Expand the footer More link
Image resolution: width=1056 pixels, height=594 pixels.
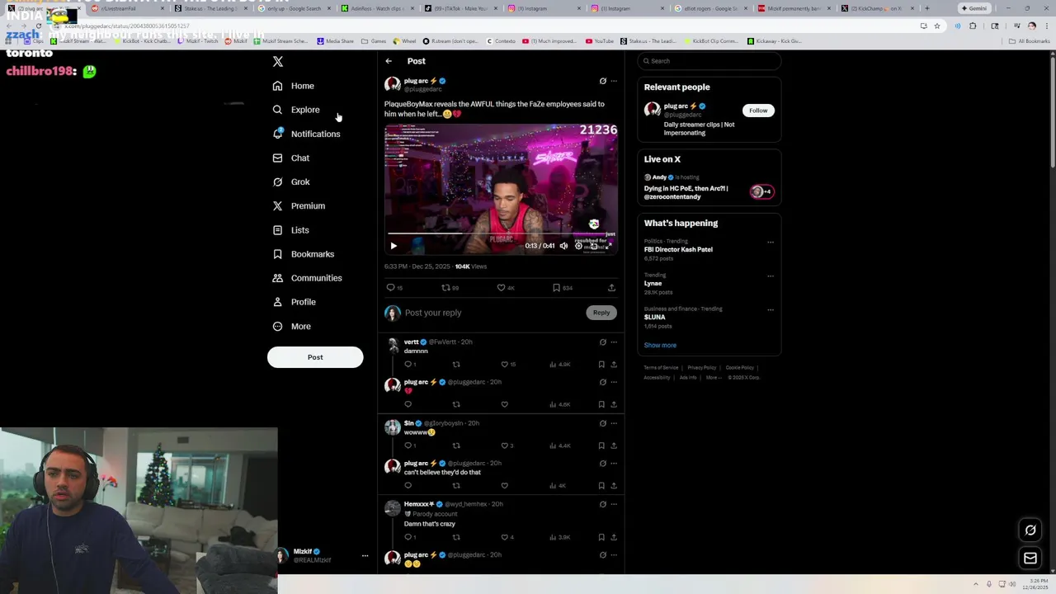pyautogui.click(x=714, y=377)
